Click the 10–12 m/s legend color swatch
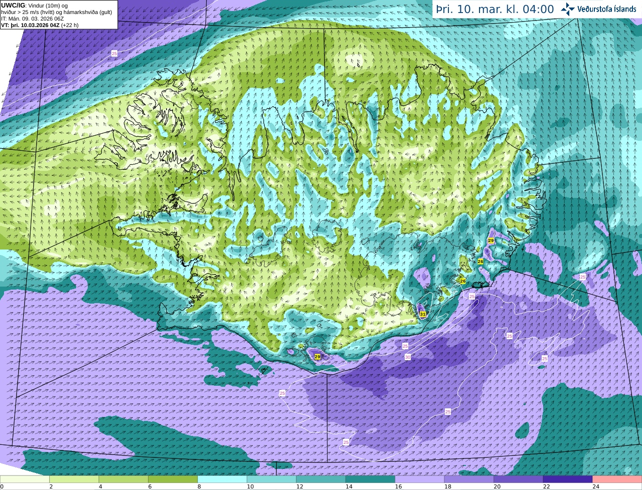The height and width of the screenshot is (490, 642). 272,479
